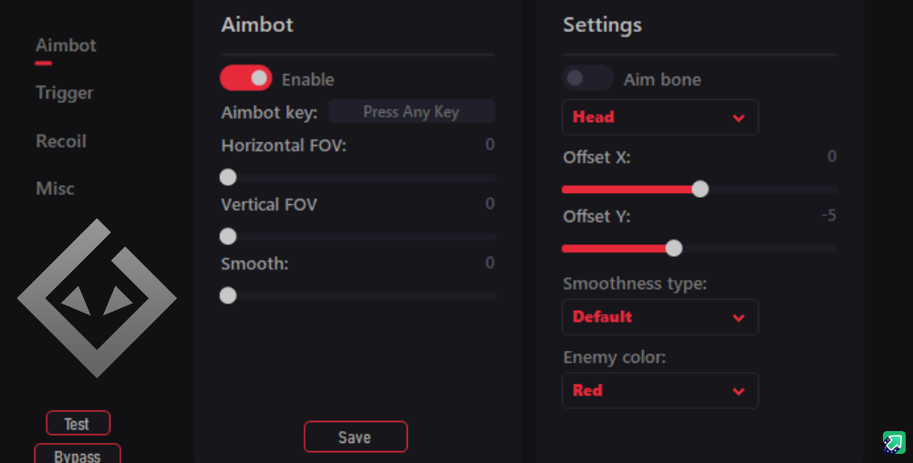
Task: Click the Horizontal FOV slider handle
Action: coord(228,178)
